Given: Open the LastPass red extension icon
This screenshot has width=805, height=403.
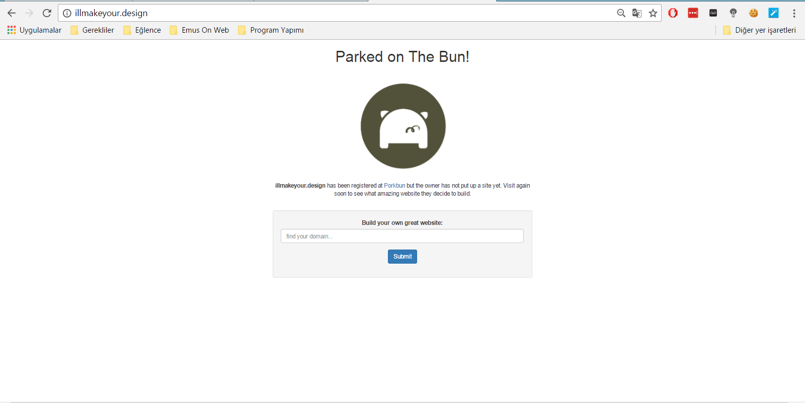Looking at the screenshot, I should pyautogui.click(x=693, y=13).
